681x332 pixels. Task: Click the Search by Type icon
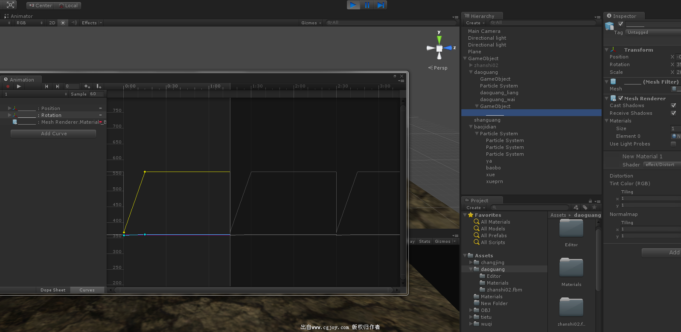click(x=576, y=207)
